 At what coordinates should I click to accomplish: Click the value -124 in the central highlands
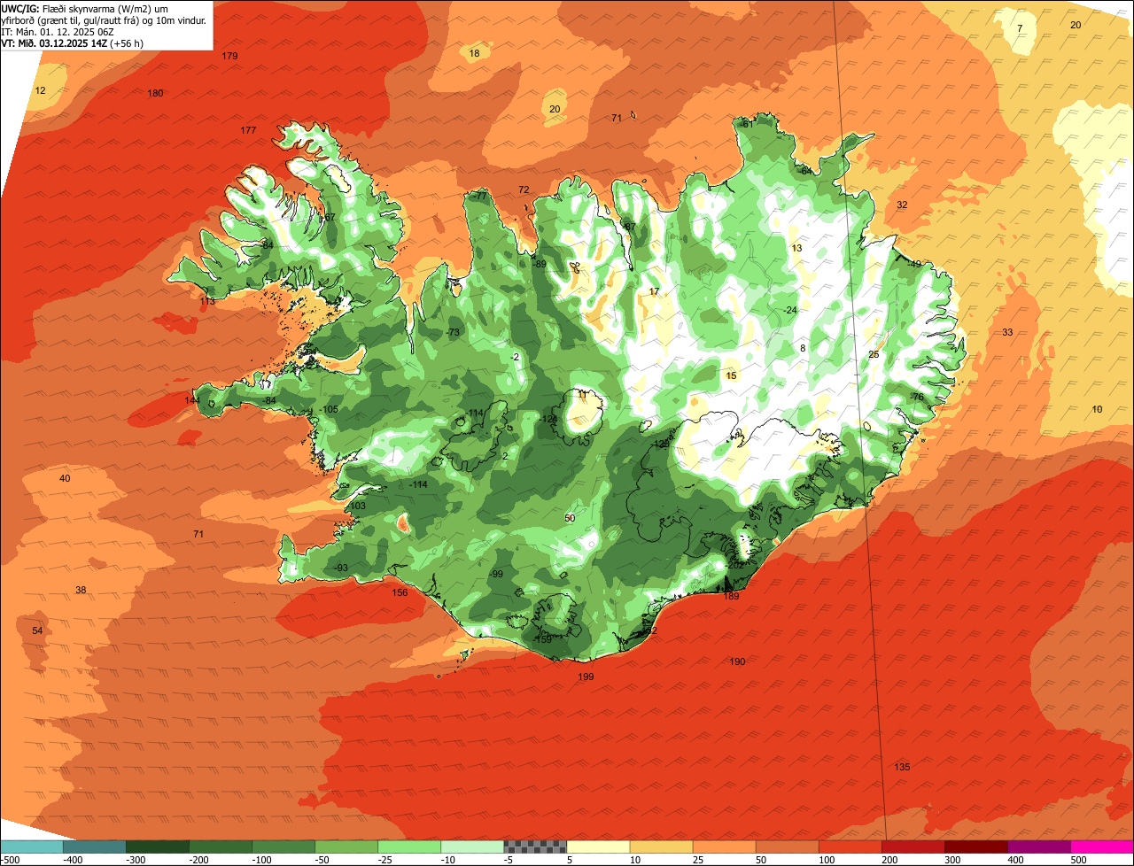[548, 419]
